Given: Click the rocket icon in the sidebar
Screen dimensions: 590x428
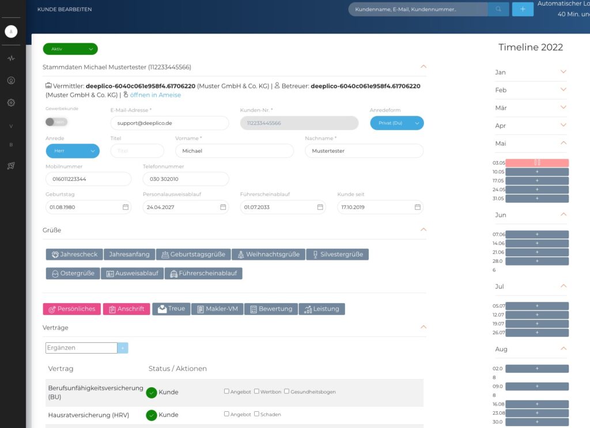Looking at the screenshot, I should click(11, 165).
